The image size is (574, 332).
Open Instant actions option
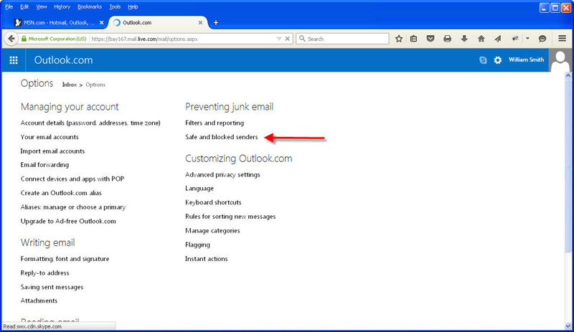[x=206, y=259]
